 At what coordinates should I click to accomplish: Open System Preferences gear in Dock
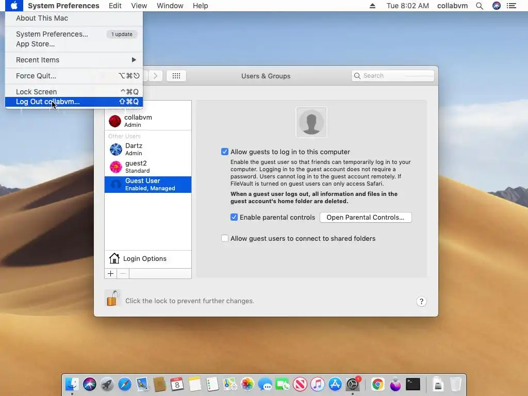(353, 384)
